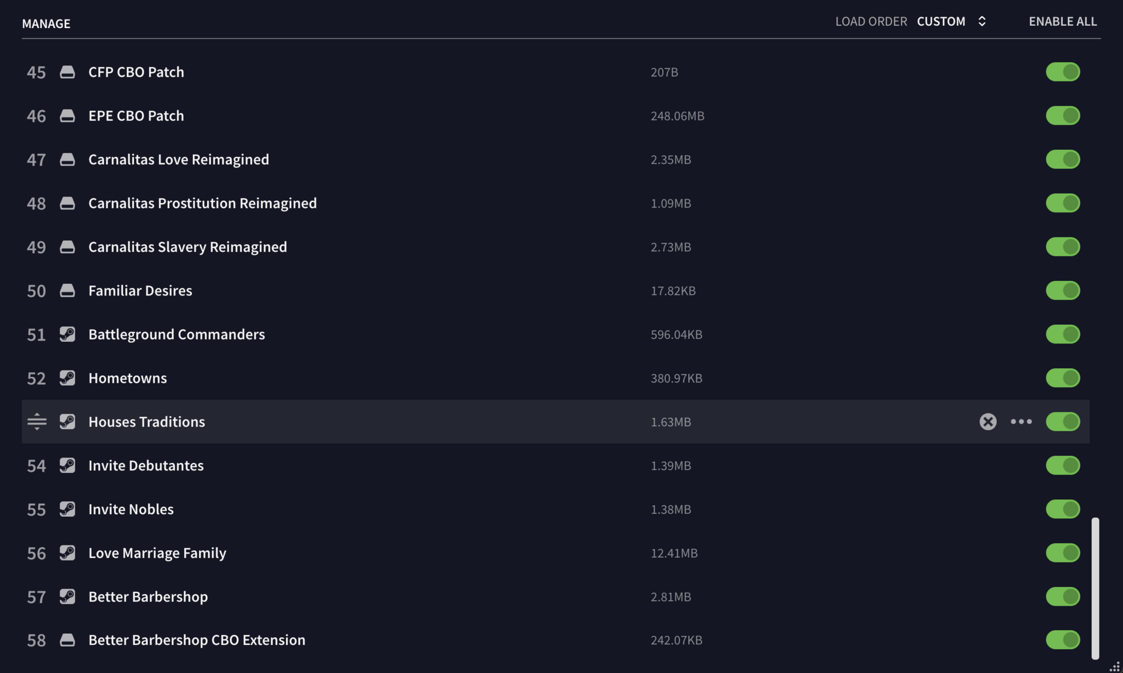Switch off Invite Nobles toggle
This screenshot has height=673, width=1123.
tap(1063, 509)
